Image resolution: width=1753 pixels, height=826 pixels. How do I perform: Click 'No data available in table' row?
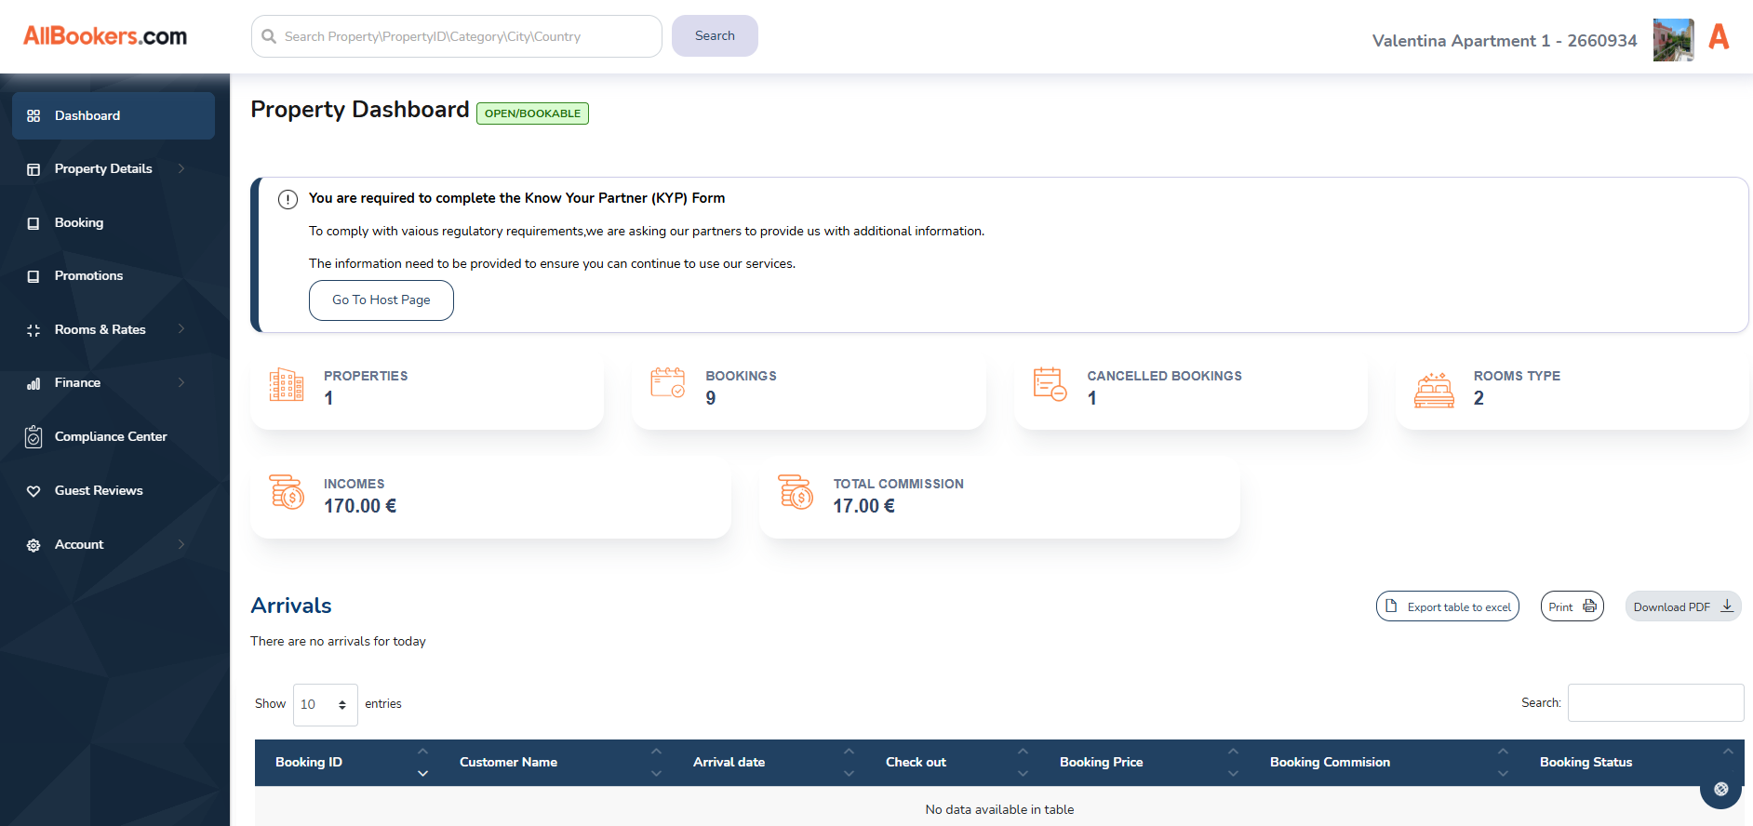point(999,810)
